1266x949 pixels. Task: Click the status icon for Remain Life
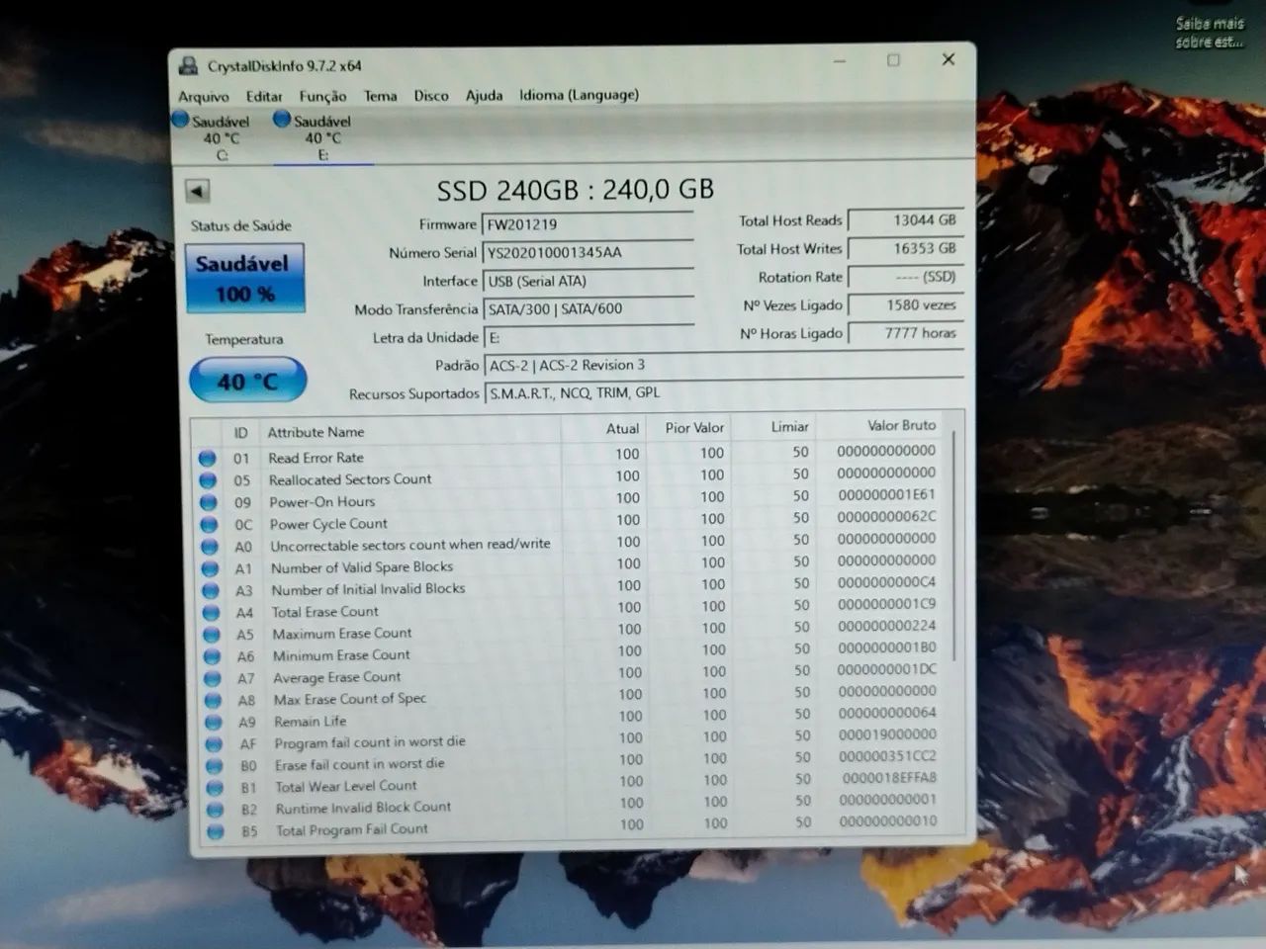point(213,723)
